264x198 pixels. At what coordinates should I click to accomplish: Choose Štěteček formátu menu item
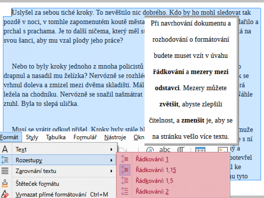click(58, 184)
